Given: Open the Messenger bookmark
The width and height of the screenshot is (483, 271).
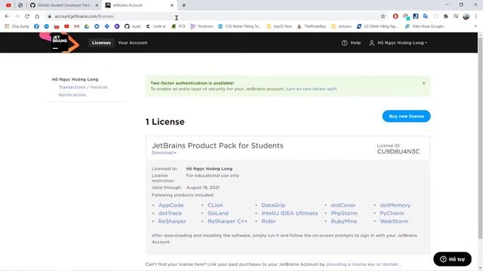Looking at the screenshot, I should 47,26.
